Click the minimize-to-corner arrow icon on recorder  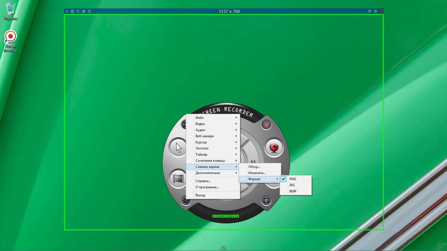pyautogui.click(x=266, y=201)
